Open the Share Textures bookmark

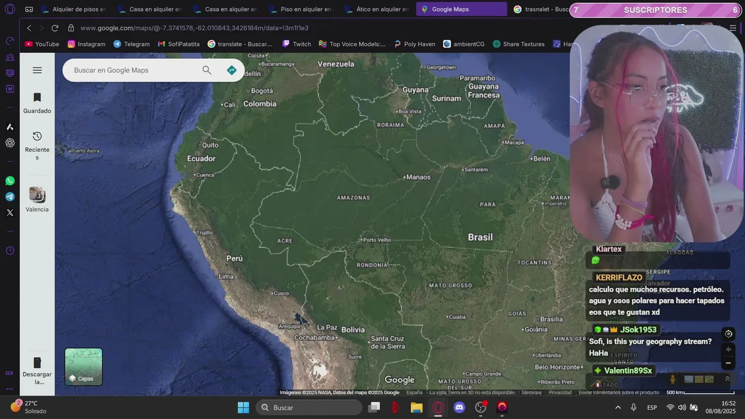click(519, 44)
